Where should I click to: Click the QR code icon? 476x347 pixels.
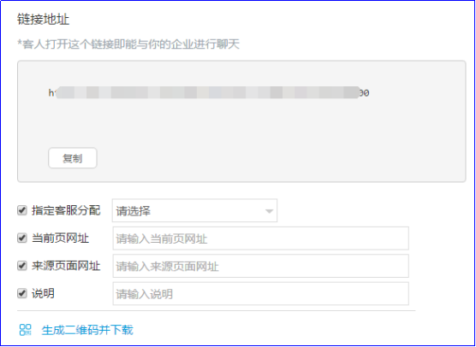point(26,330)
